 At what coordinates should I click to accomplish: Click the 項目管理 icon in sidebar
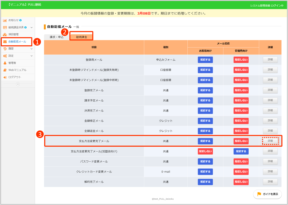5,34
